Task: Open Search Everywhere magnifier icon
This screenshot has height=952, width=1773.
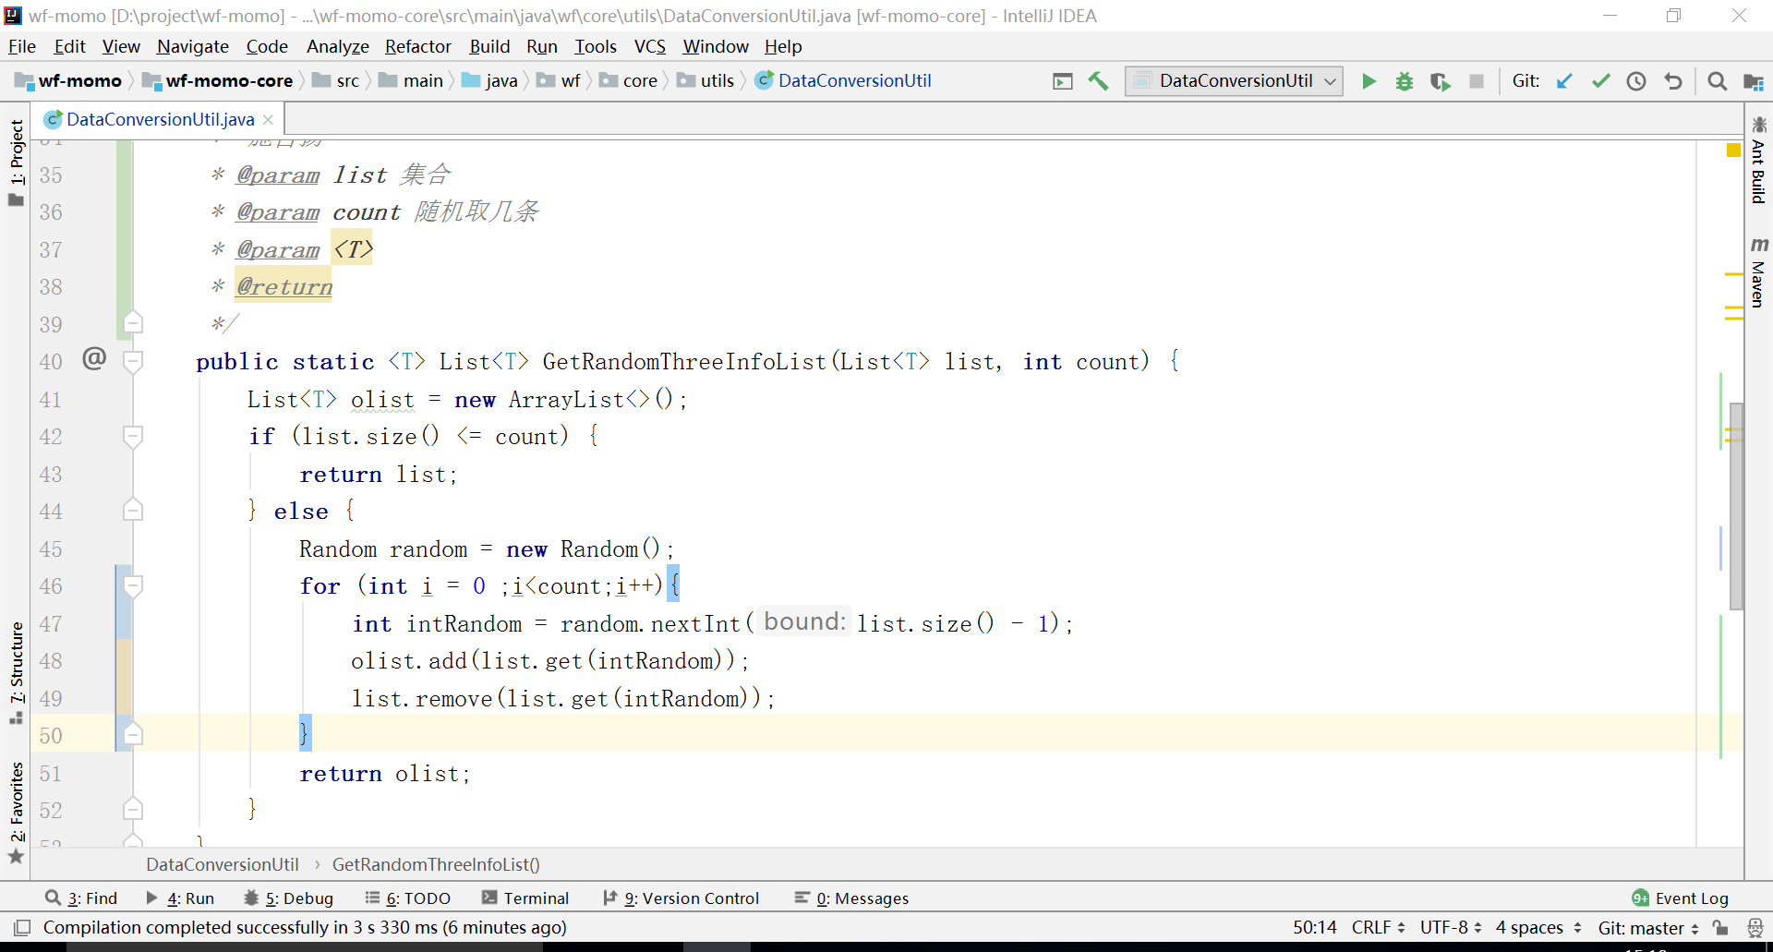Action: 1717,81
